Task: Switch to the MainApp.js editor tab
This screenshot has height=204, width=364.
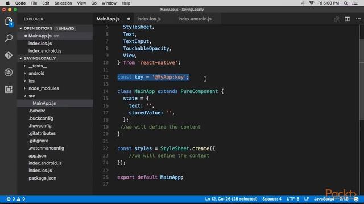Action: coord(108,19)
